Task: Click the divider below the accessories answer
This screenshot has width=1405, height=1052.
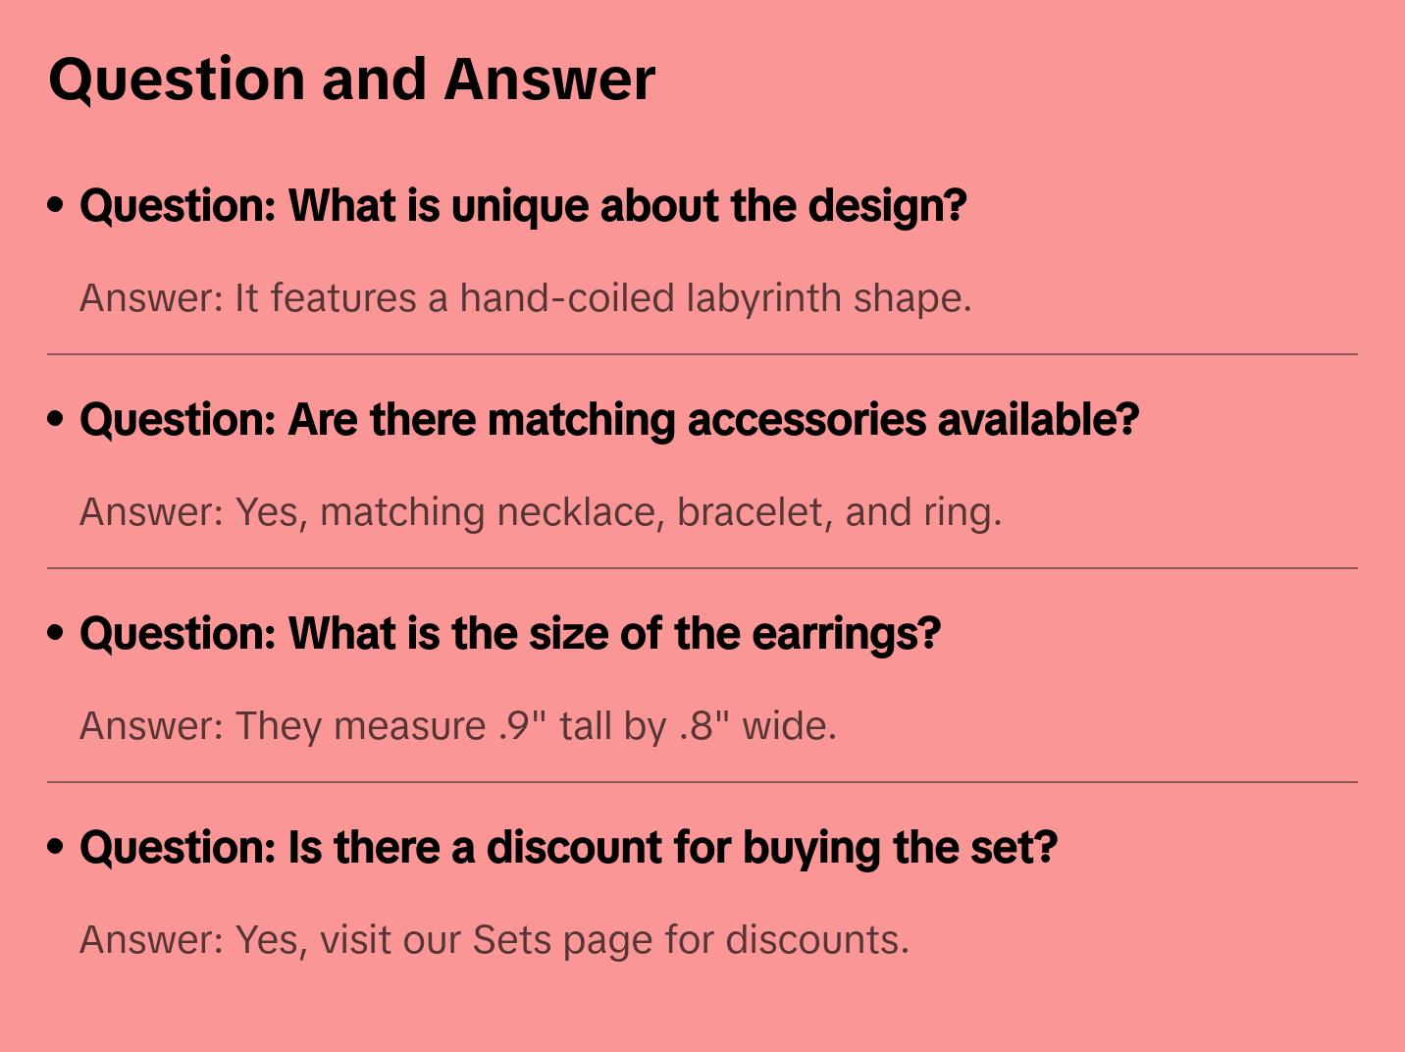Action: 702,568
